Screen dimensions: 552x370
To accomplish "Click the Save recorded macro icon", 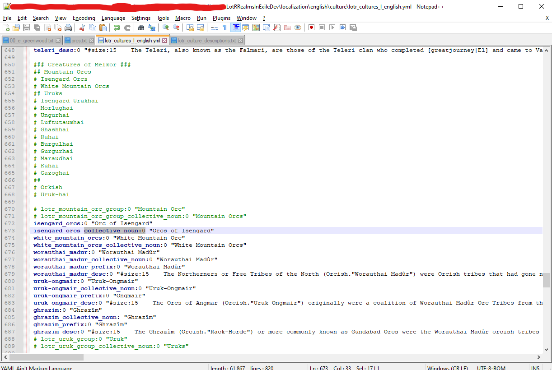I will (353, 28).
